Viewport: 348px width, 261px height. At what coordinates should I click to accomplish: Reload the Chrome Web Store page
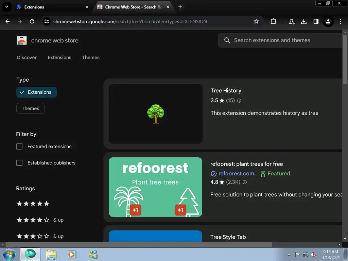tap(32, 21)
